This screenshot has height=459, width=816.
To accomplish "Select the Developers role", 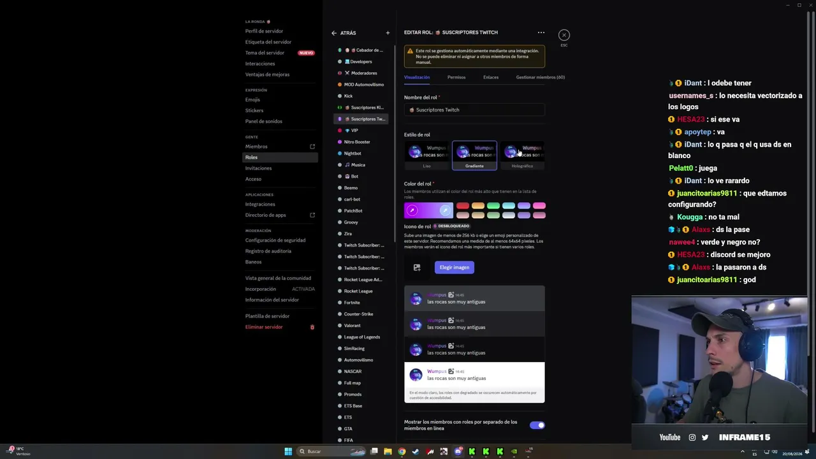I will [x=361, y=62].
